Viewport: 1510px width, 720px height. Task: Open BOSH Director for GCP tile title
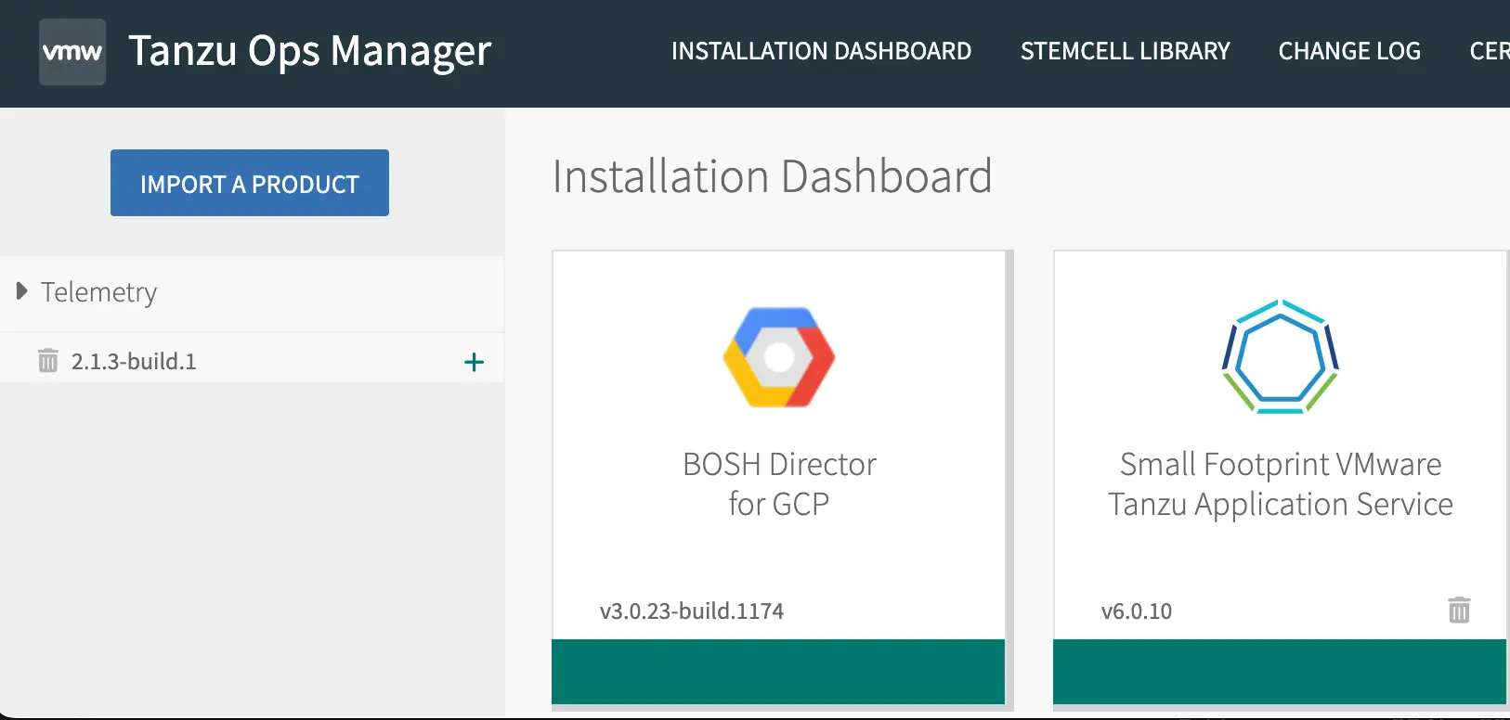[x=778, y=483]
